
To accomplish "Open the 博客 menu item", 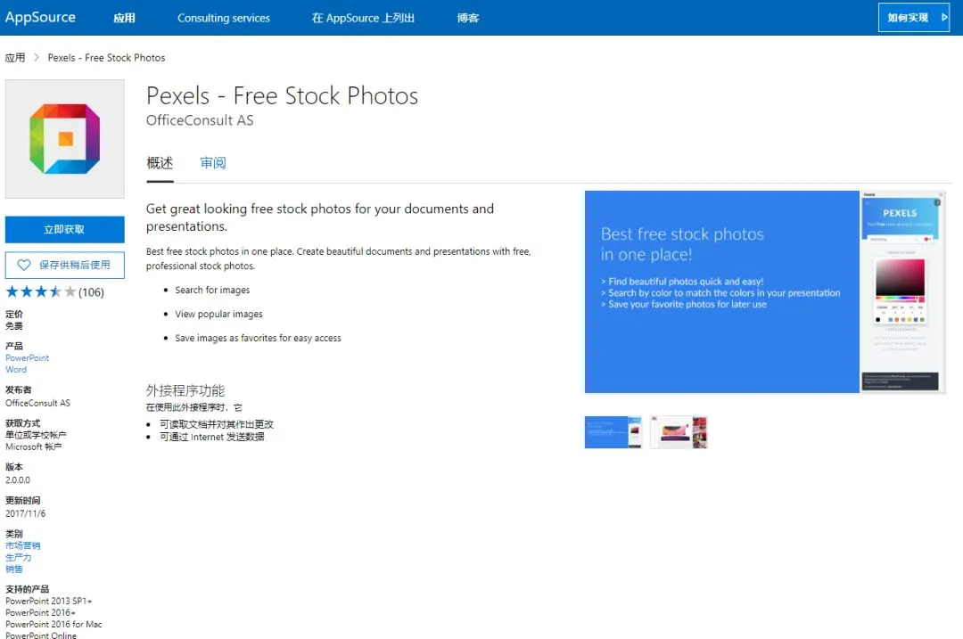I will 468,18.
